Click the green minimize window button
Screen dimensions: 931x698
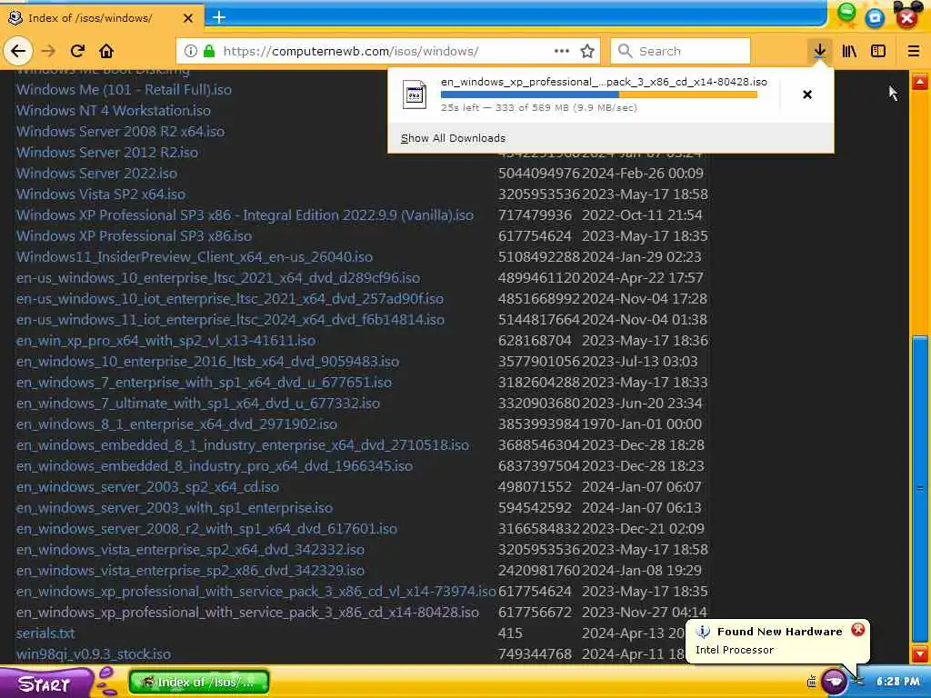[x=846, y=13]
